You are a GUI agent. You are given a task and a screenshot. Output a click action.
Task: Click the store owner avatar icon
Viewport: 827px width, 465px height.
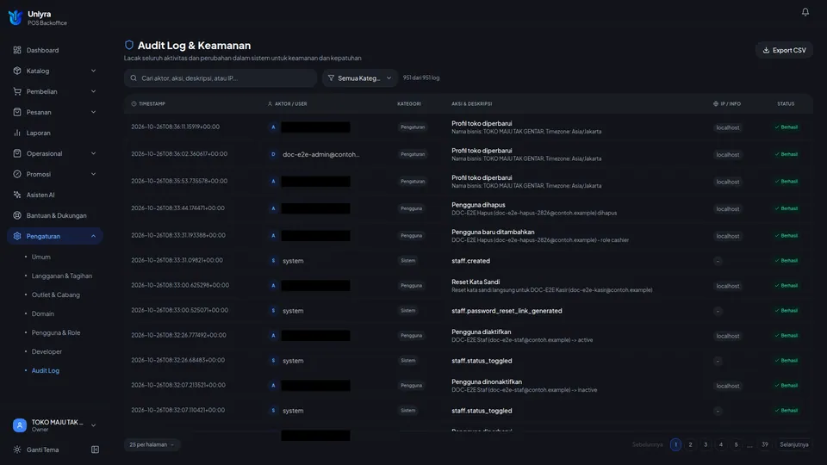(x=20, y=425)
